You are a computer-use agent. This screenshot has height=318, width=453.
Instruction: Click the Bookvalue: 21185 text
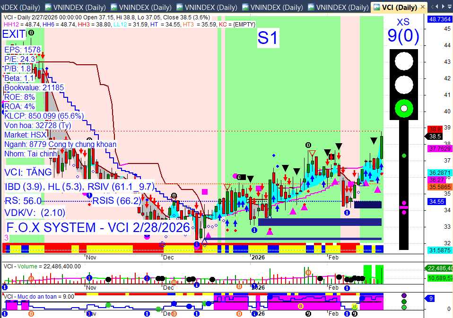point(34,87)
